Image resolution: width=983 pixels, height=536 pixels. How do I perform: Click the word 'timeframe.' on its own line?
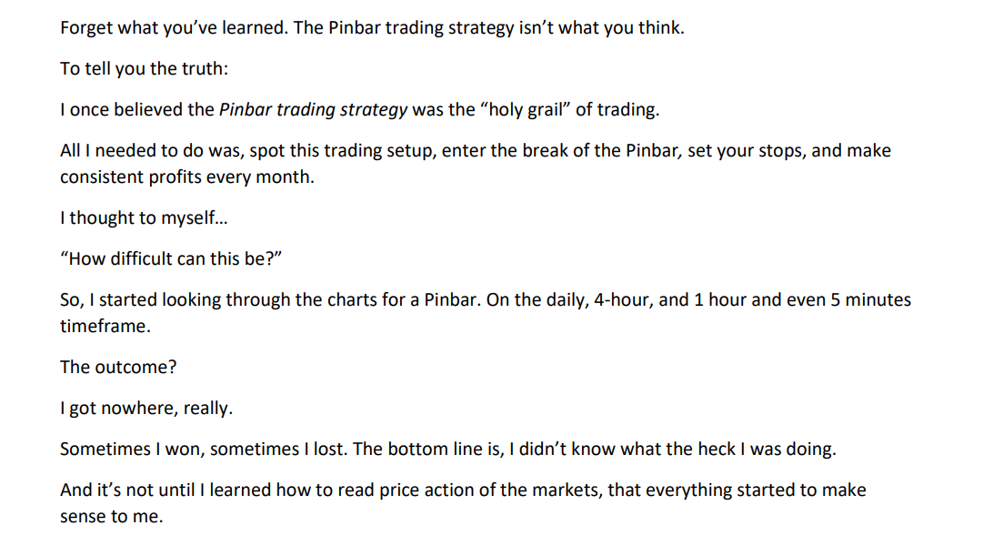[x=105, y=327]
